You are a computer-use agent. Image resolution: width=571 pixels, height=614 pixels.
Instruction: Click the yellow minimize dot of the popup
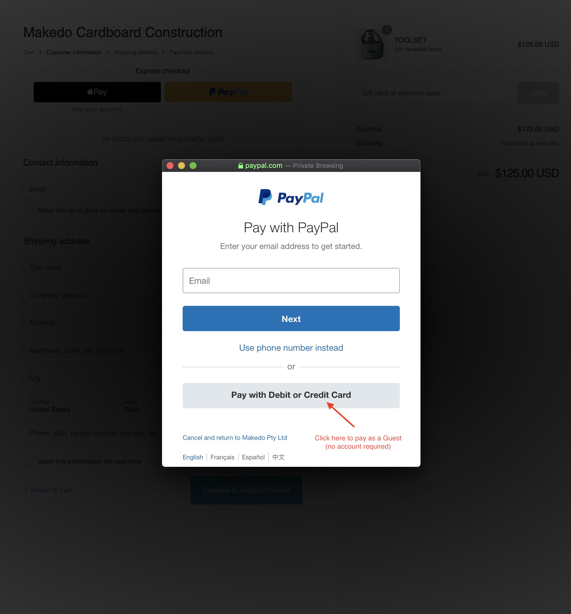tap(182, 166)
